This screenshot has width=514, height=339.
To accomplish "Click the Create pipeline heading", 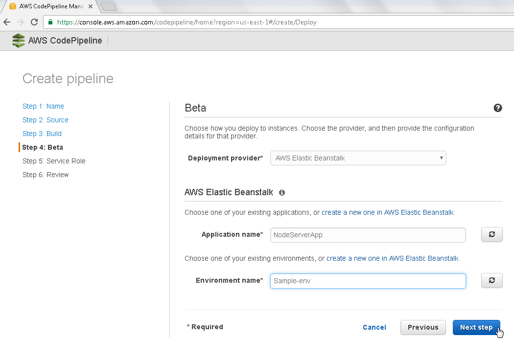I will pos(68,79).
